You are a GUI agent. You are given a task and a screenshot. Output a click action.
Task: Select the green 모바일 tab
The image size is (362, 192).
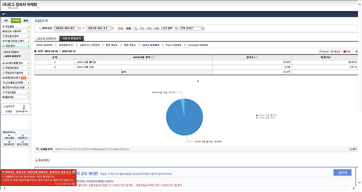pyautogui.click(x=16, y=21)
